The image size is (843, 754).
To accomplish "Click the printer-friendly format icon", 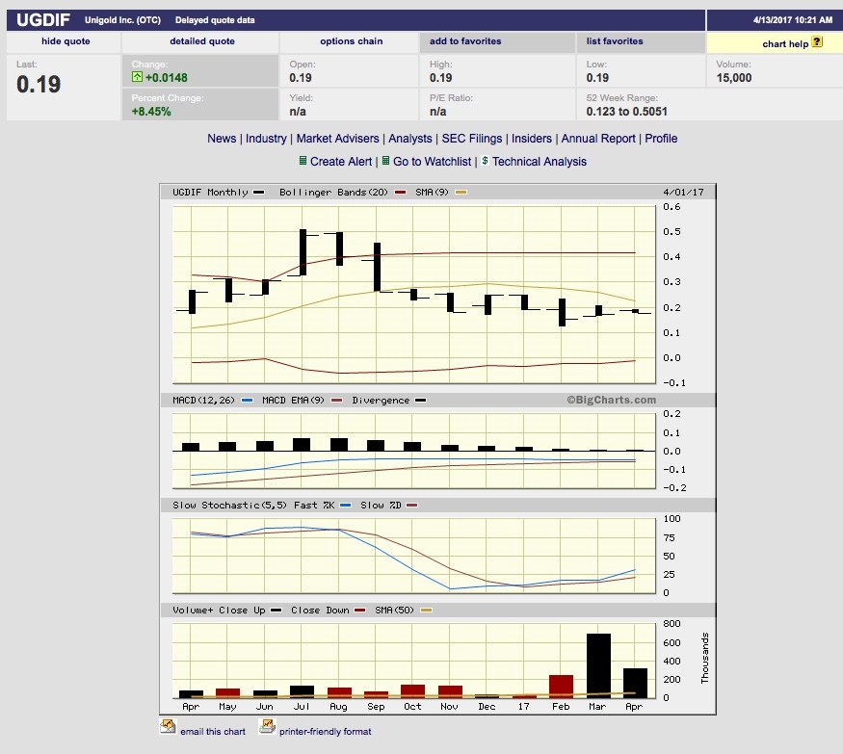I will (267, 727).
